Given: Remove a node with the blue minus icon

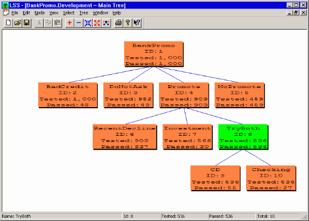Looking at the screenshot, I should 79,23.
